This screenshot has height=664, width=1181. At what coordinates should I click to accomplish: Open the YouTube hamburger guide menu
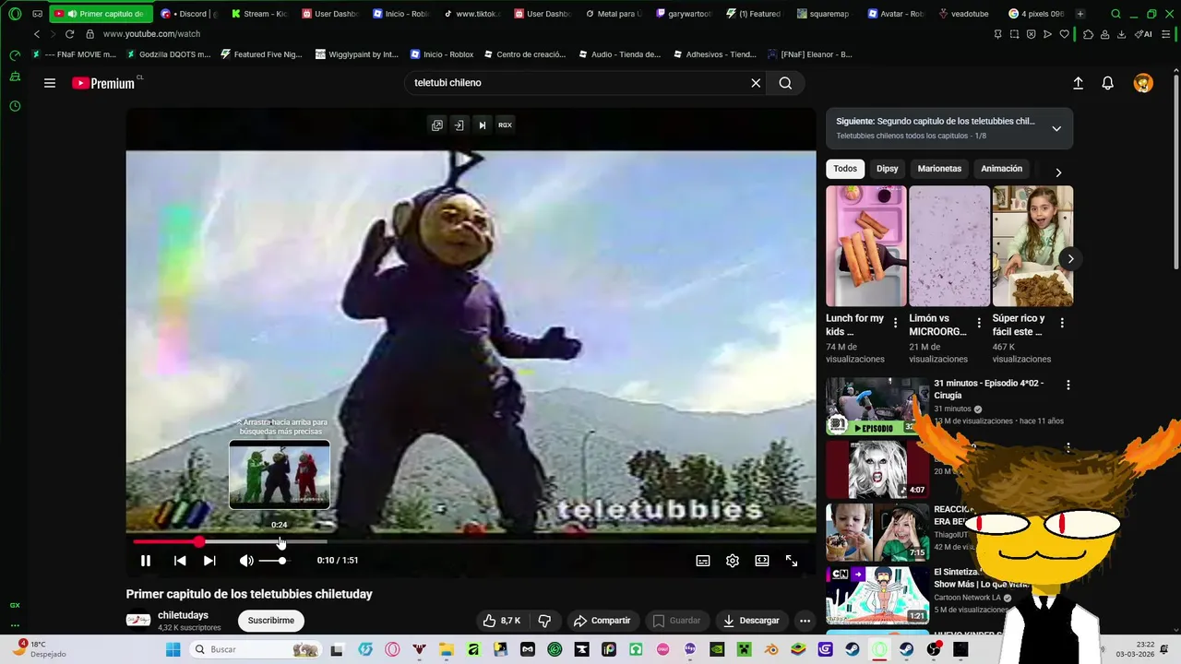(x=50, y=83)
